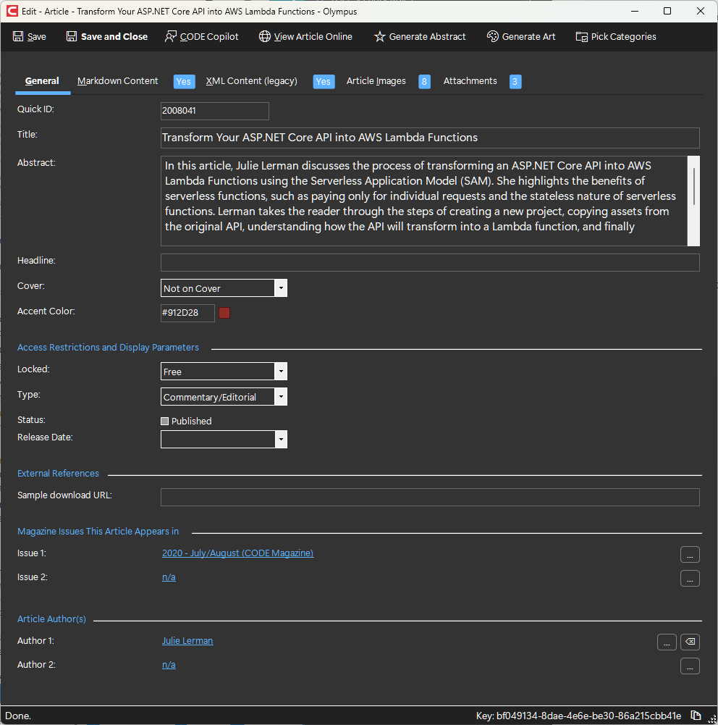Click the star icon for Generate Abstract
Image resolution: width=718 pixels, height=725 pixels.
point(380,36)
